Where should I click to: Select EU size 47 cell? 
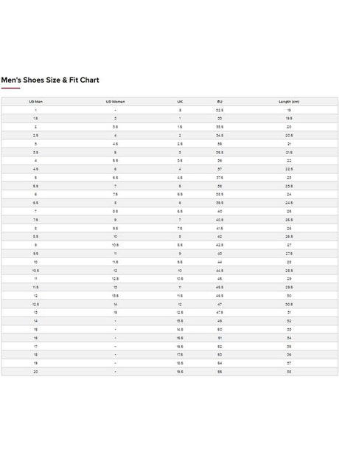pyautogui.click(x=220, y=304)
